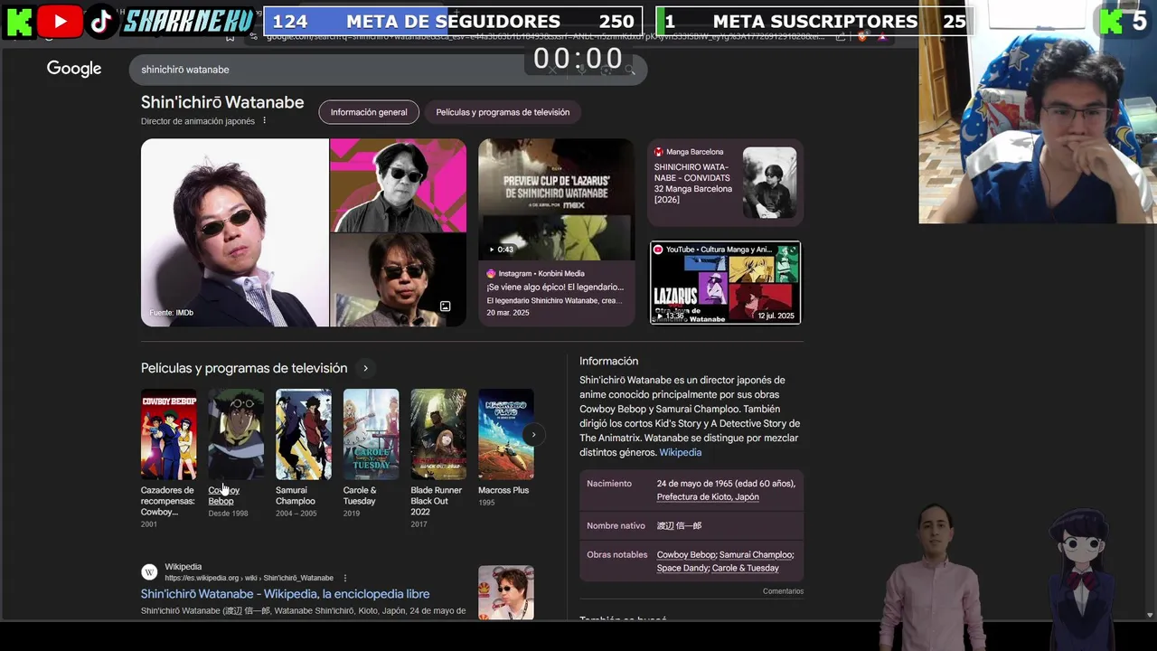
Task: Click the Fuente: IMDb caption on the portrait
Action: [172, 313]
